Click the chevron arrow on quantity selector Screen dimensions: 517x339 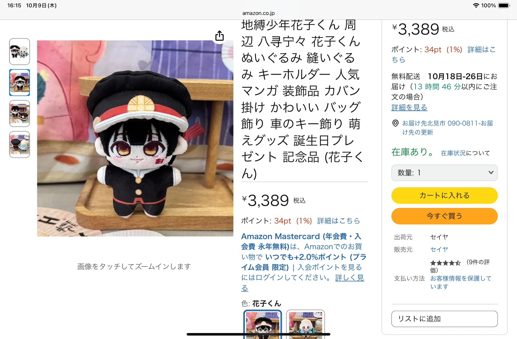click(491, 172)
